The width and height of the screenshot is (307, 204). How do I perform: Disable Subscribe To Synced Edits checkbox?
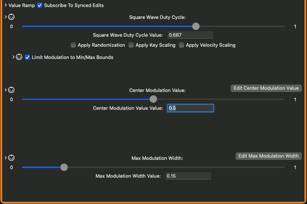point(40,6)
